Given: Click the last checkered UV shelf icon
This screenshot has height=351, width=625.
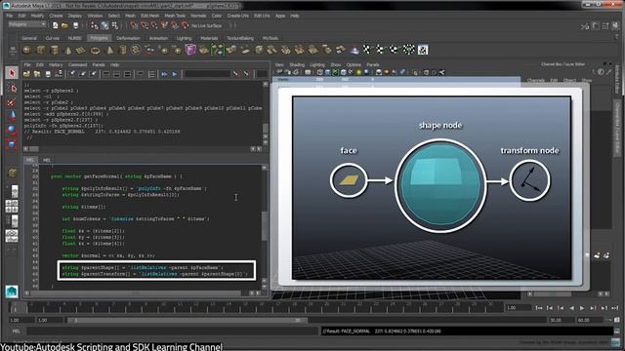Looking at the screenshot, I should click(x=423, y=50).
